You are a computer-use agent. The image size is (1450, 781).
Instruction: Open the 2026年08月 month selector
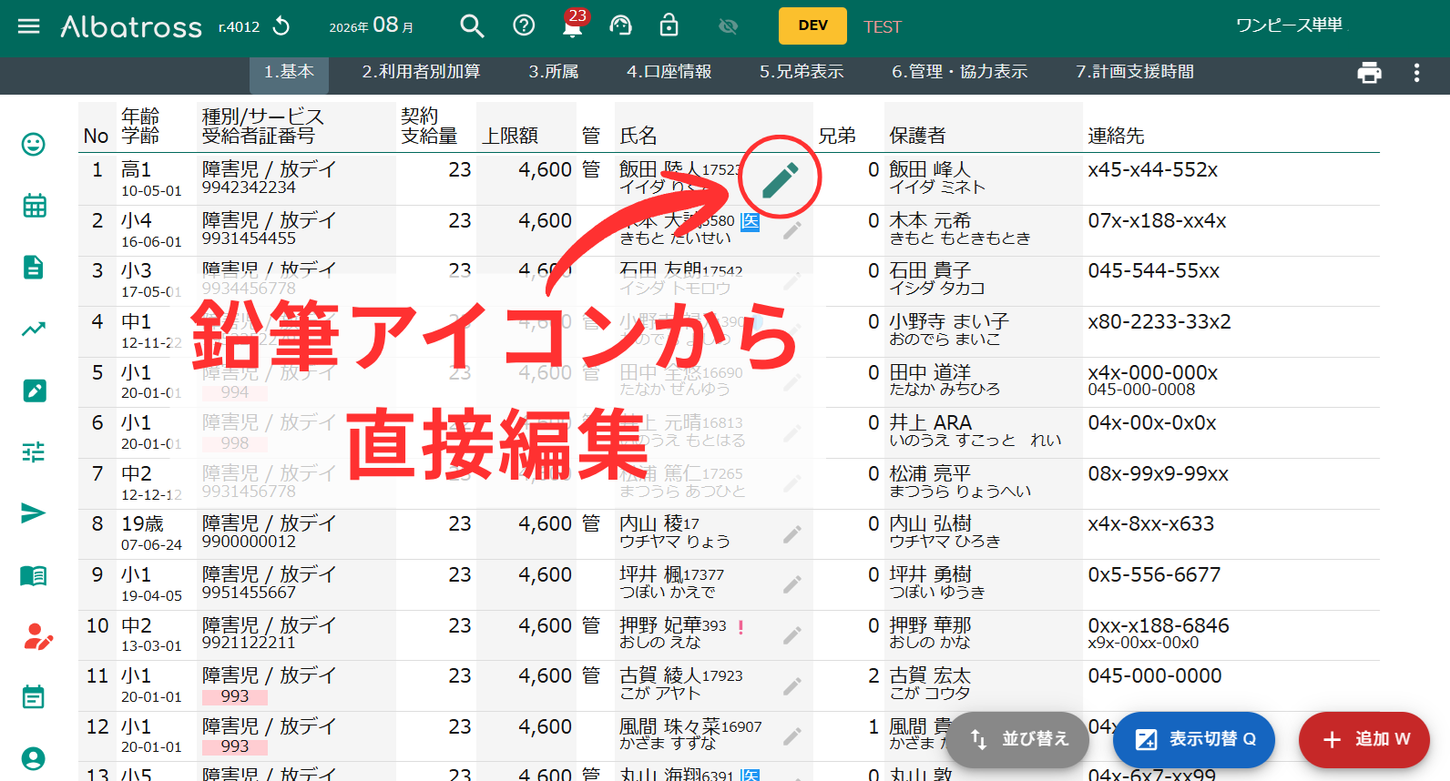coord(372,25)
